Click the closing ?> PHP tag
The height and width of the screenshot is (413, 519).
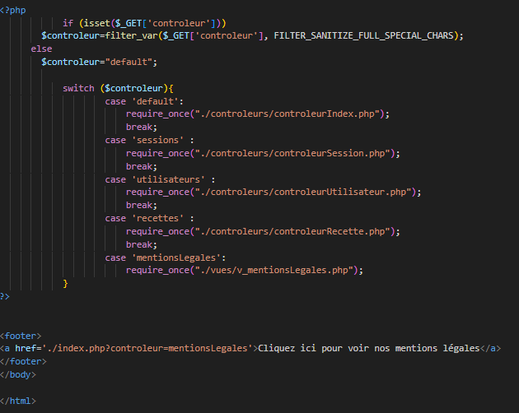point(5,297)
